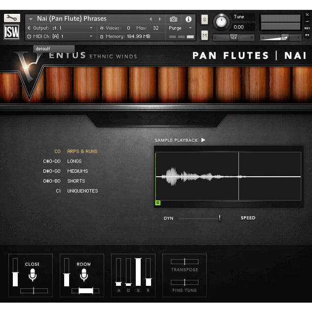Open the Purge dropdown menu
The height and width of the screenshot is (312, 312).
click(180, 28)
